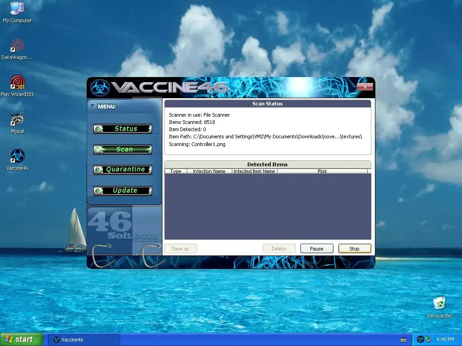Click the 'Item Detected: 0' text

coord(187,129)
